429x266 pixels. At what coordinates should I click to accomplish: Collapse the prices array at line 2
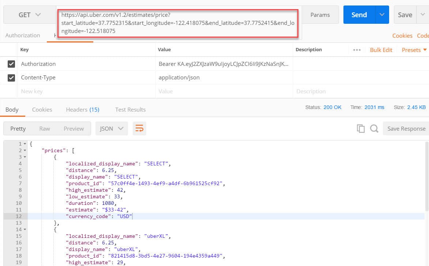click(x=25, y=150)
